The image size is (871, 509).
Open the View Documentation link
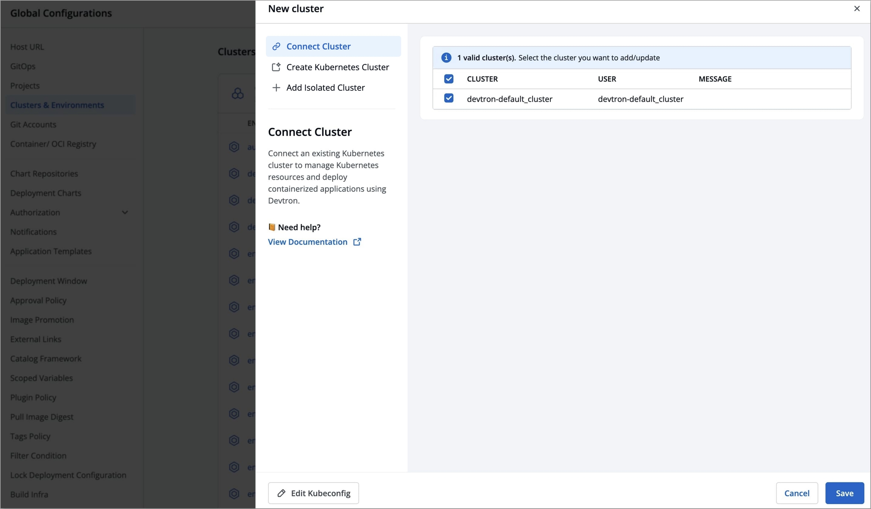[x=308, y=242]
